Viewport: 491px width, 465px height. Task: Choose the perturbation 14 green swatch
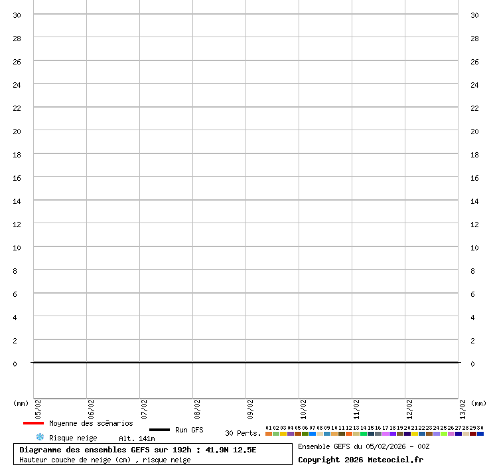pos(364,434)
